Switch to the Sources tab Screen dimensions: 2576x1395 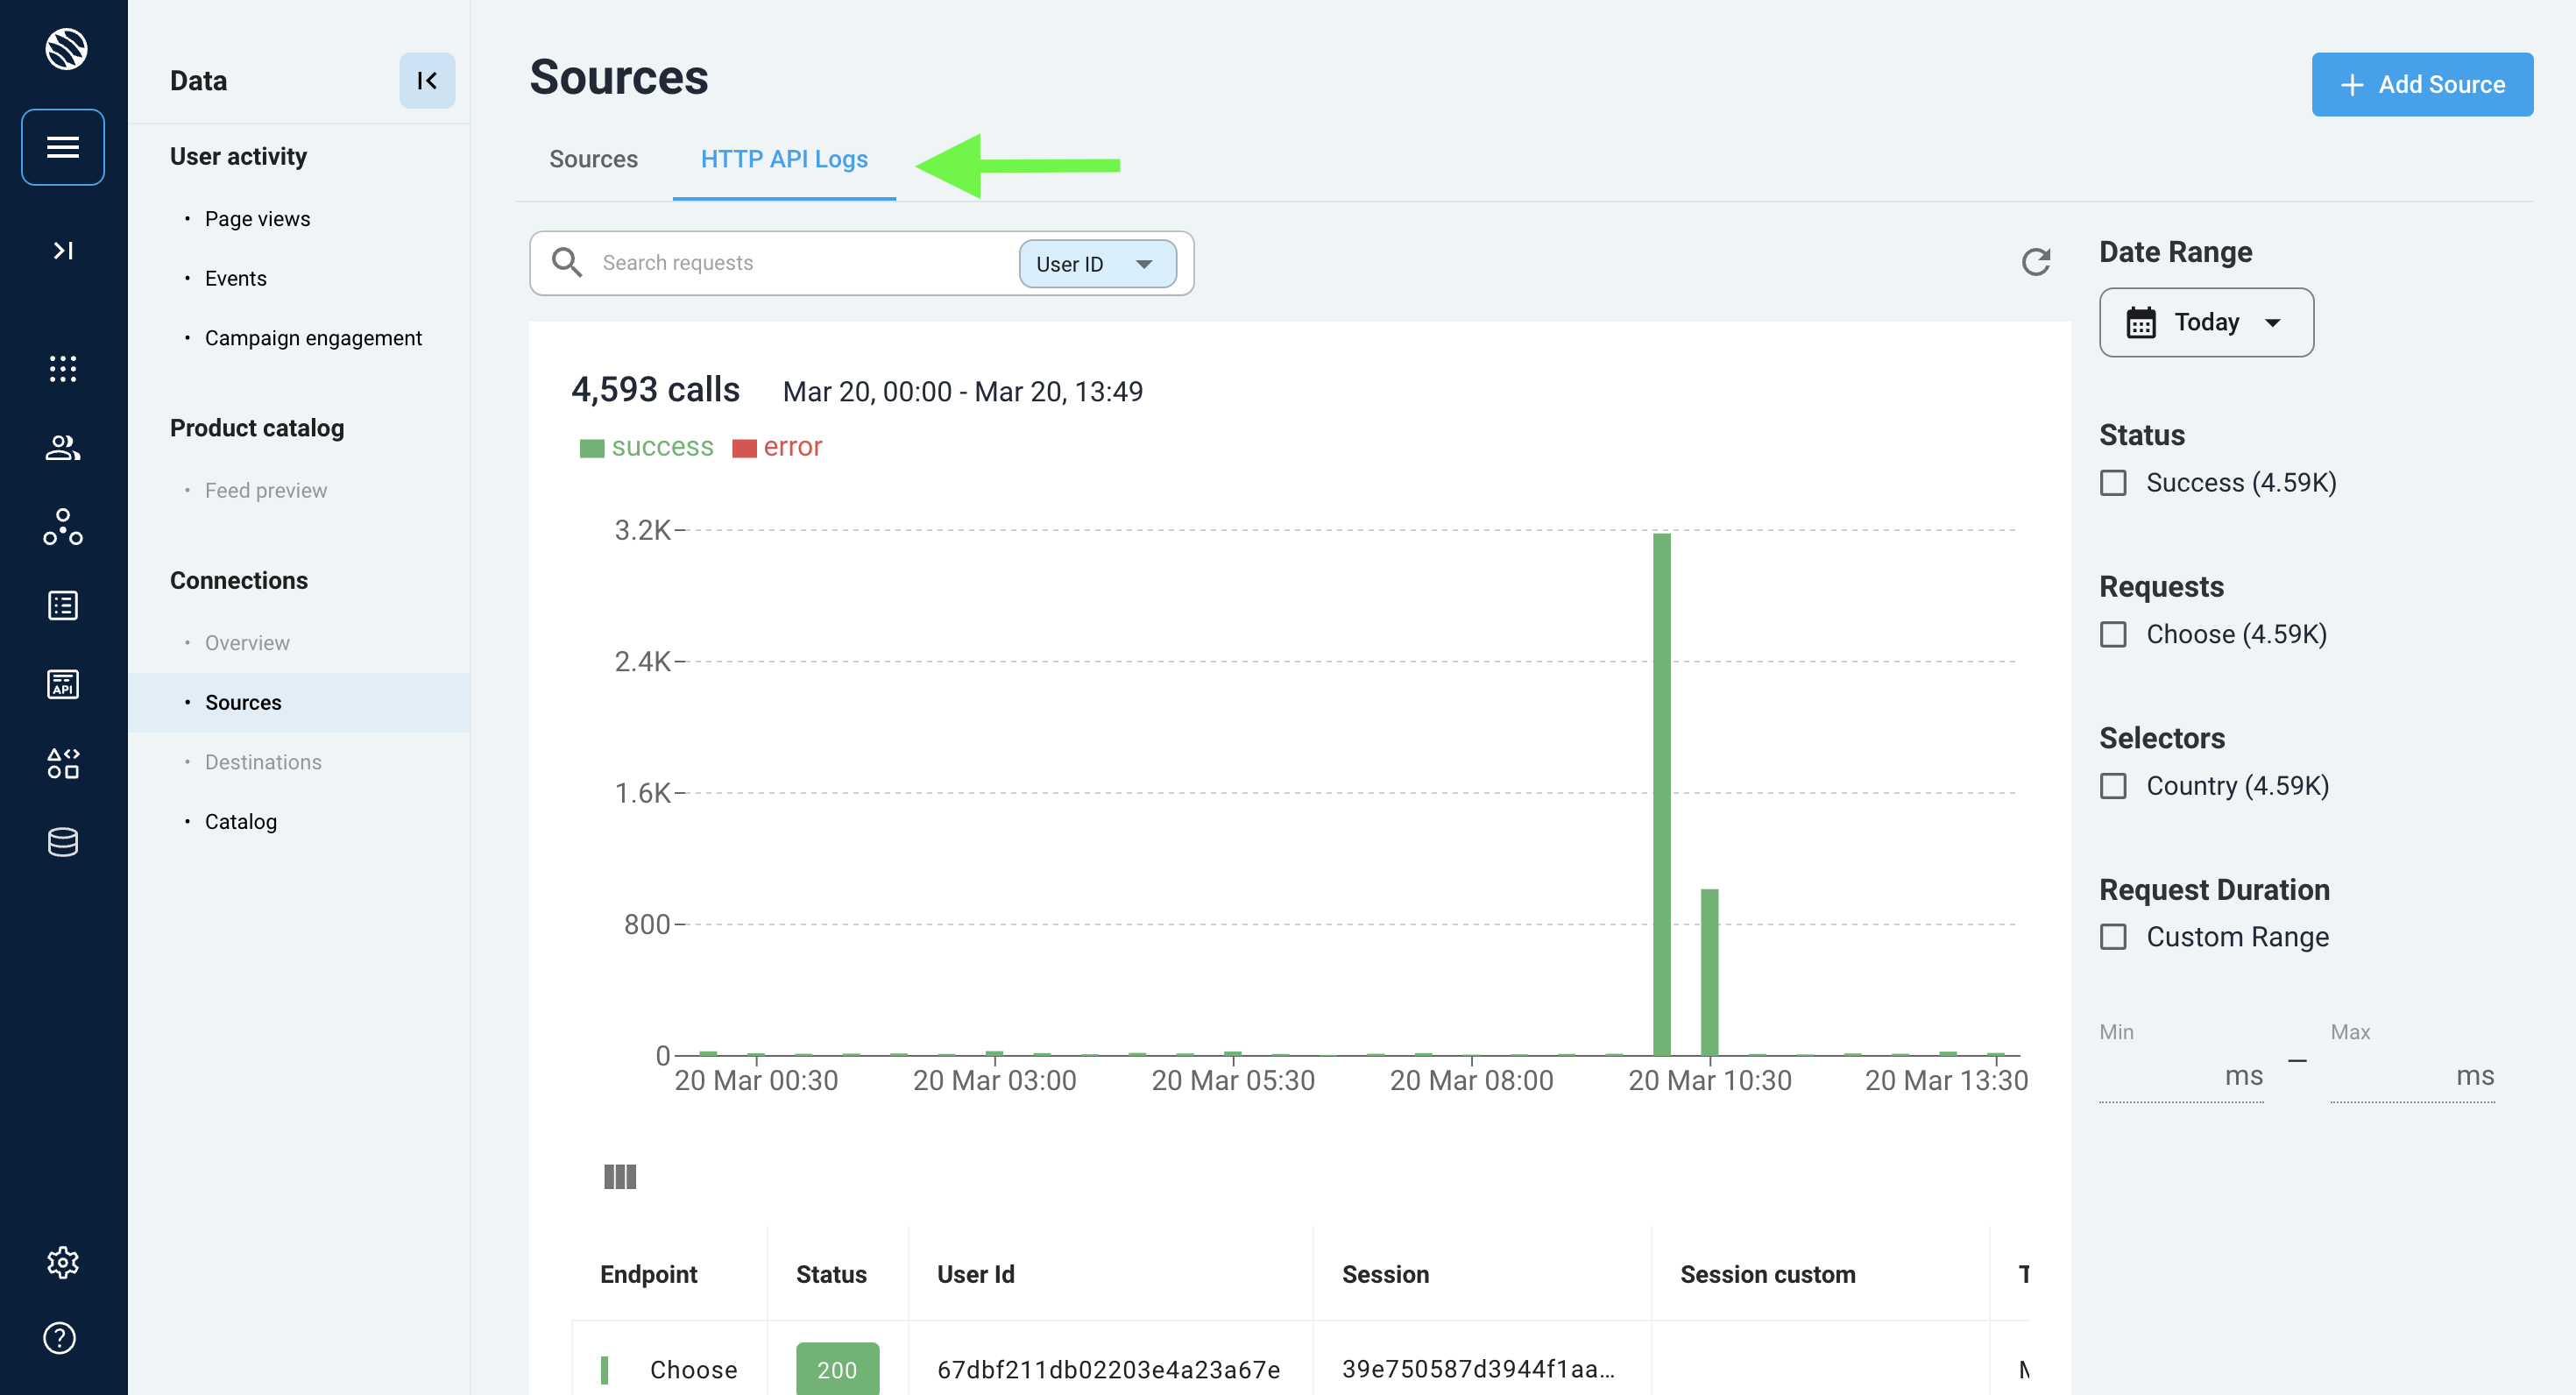tap(593, 159)
